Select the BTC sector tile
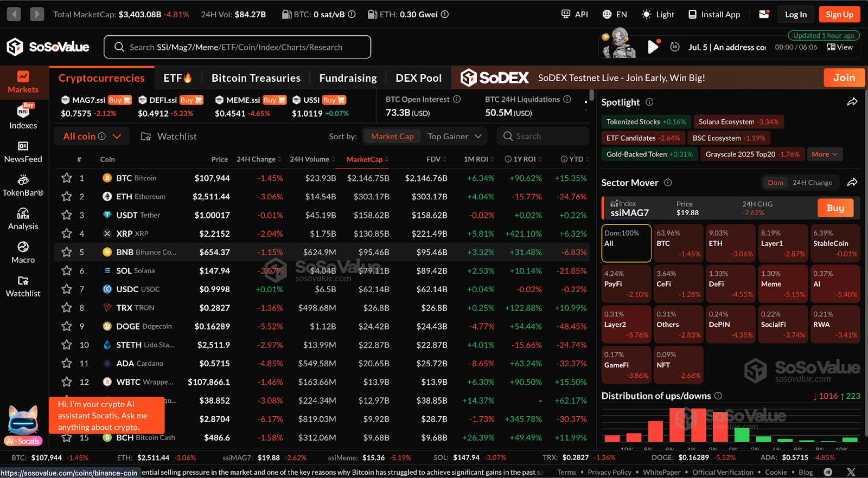Viewport: 868px width, 478px height. tap(678, 243)
